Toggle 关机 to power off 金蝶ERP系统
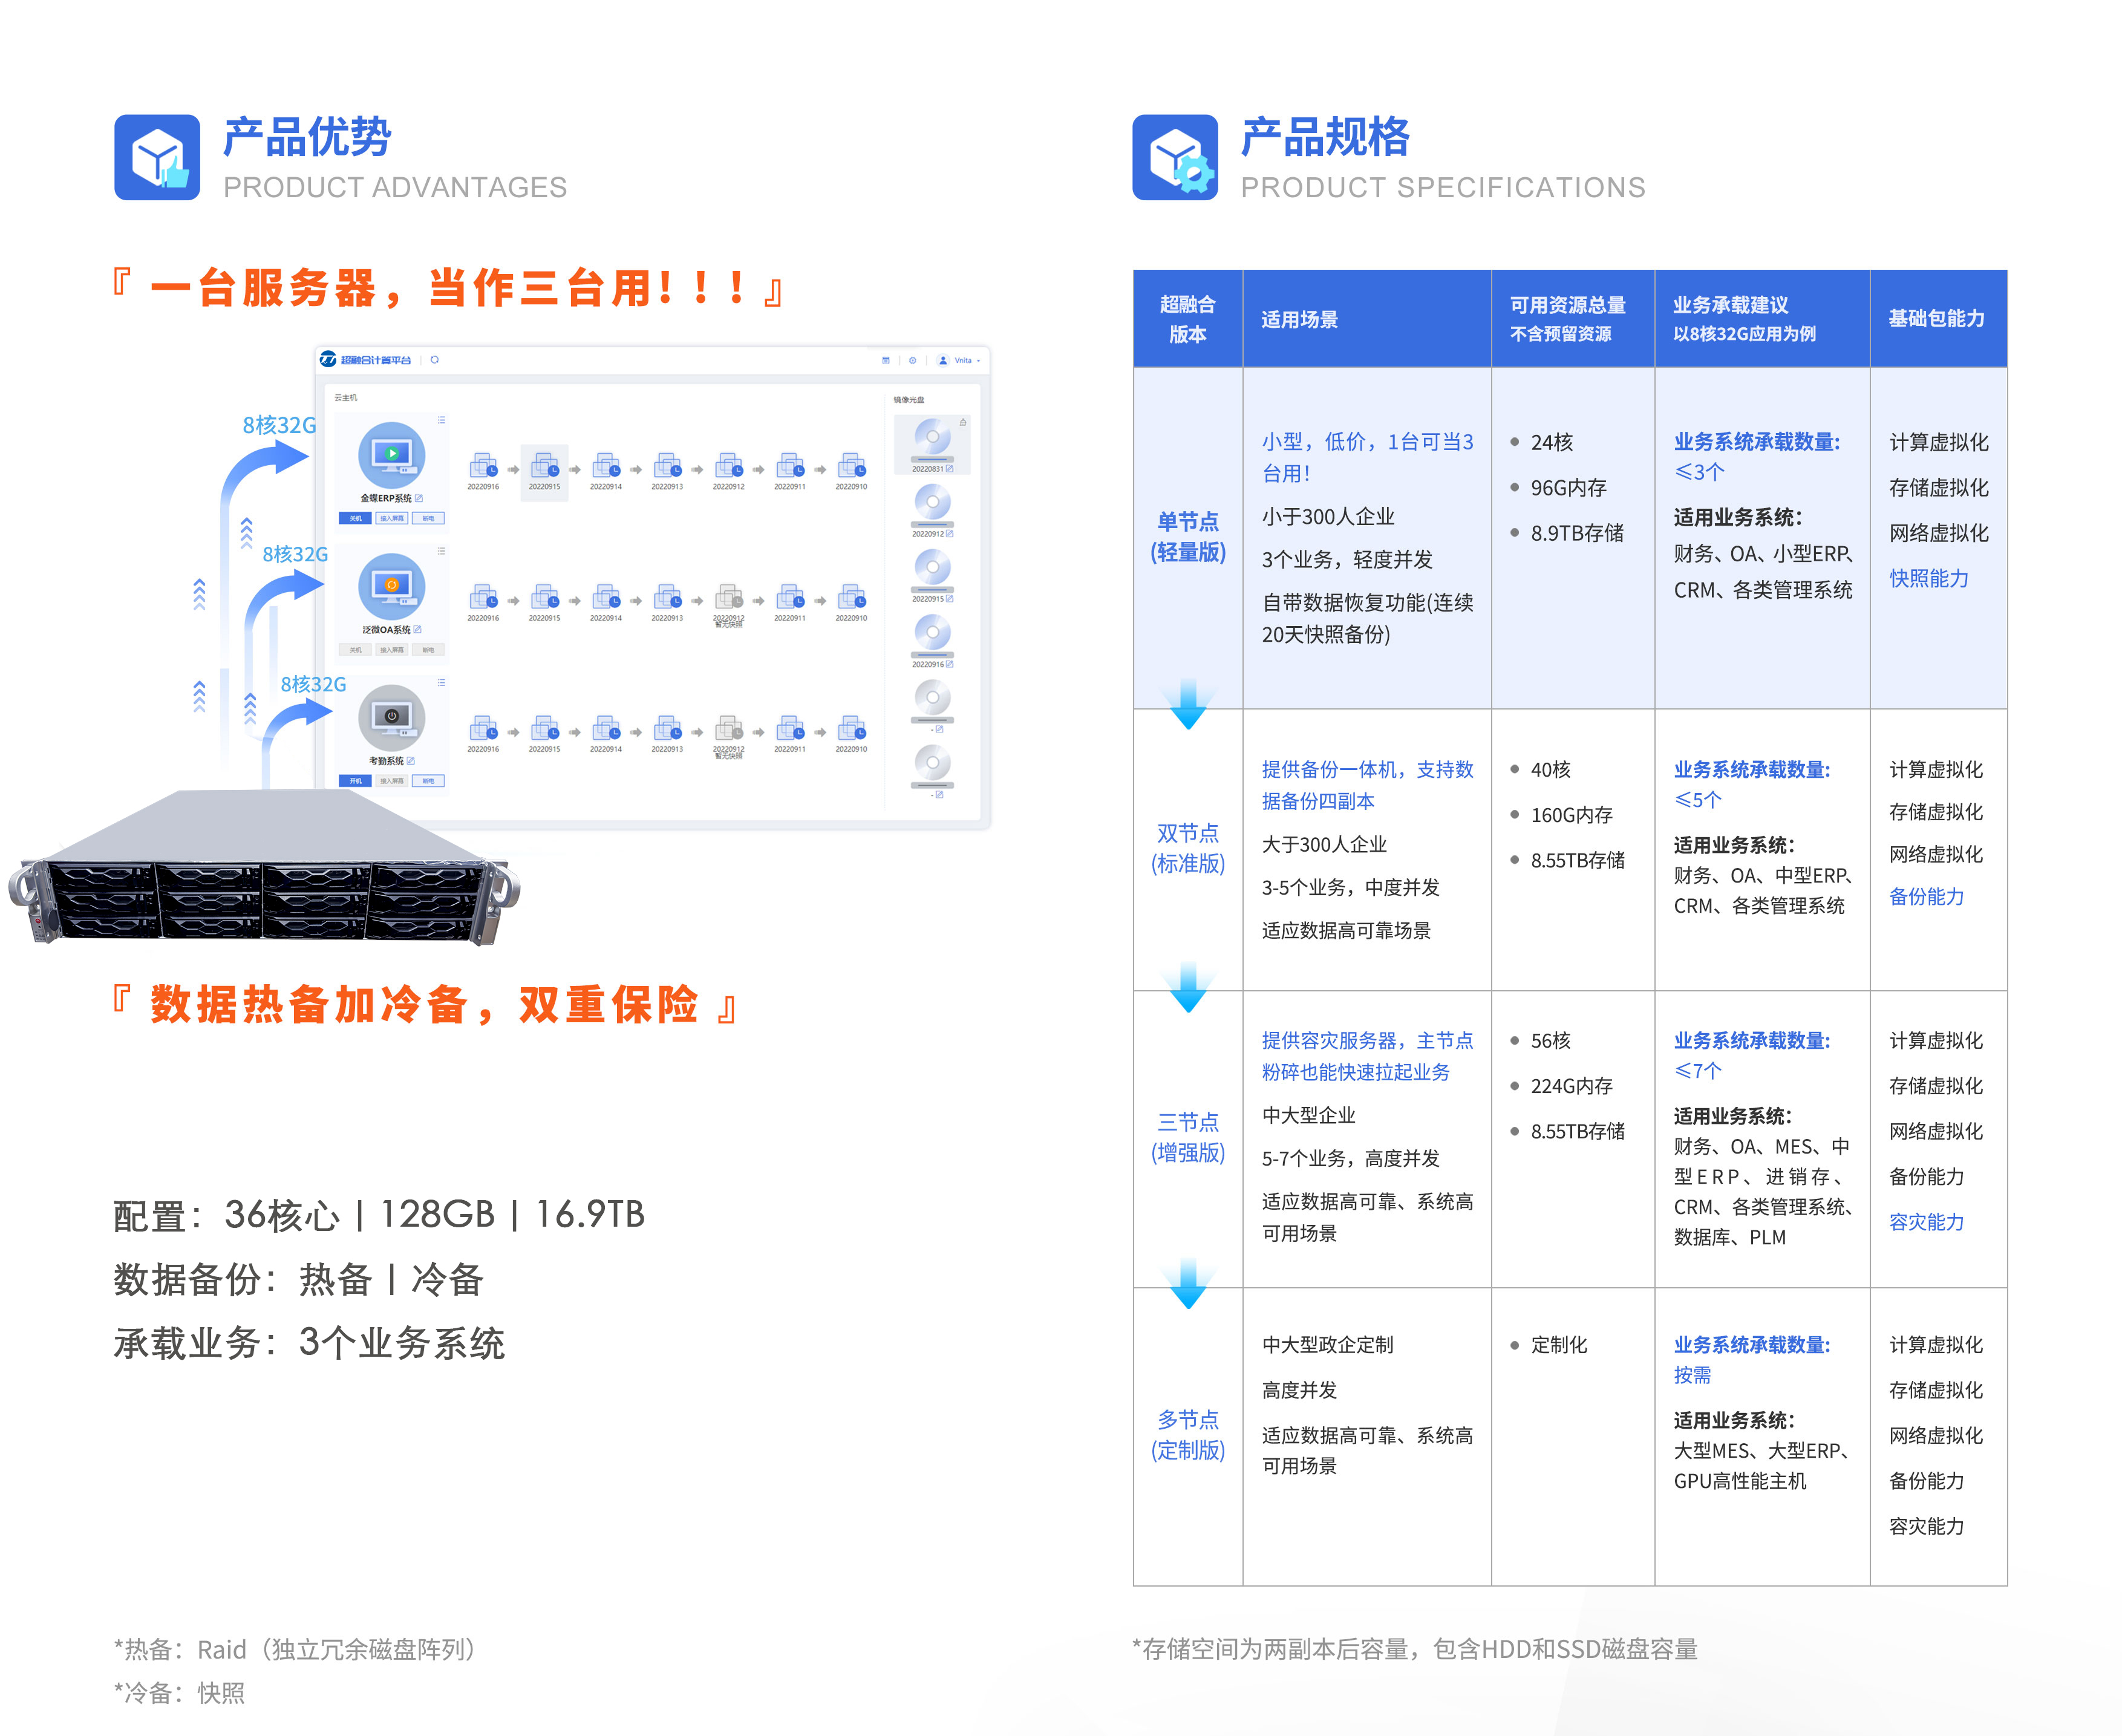Viewport: 2122px width, 1736px height. pyautogui.click(x=356, y=518)
